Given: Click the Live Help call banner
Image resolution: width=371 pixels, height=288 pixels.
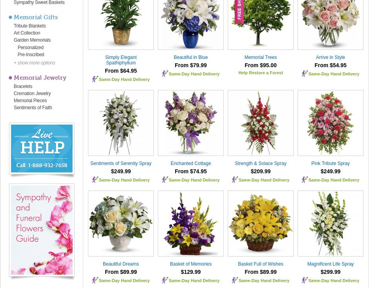Looking at the screenshot, I should click(42, 149).
